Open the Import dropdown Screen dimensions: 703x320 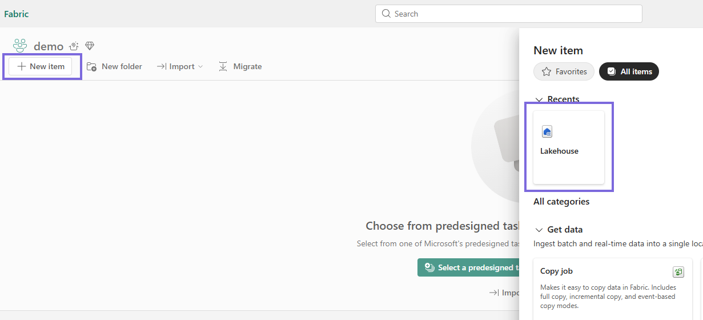180,67
